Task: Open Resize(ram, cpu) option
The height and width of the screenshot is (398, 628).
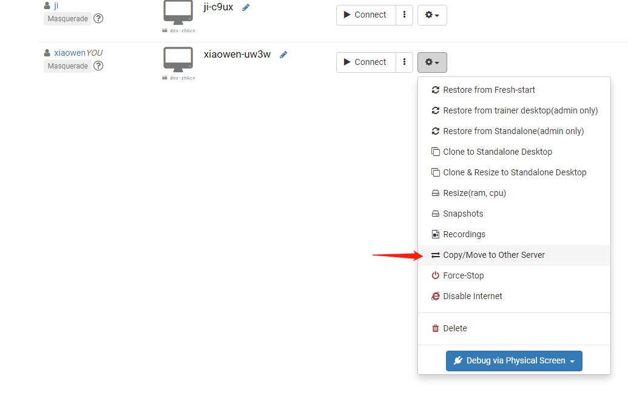Action: point(514,193)
